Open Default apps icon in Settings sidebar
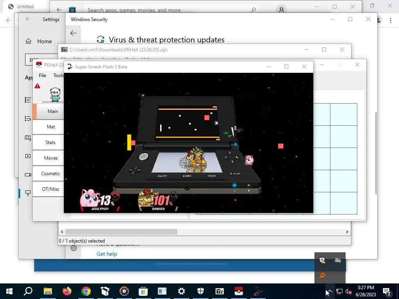This screenshot has width=399, height=299. (x=28, y=118)
